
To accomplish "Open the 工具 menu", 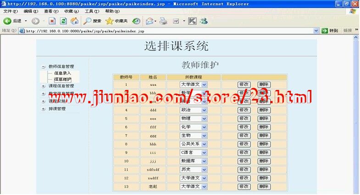I will click(92, 11).
